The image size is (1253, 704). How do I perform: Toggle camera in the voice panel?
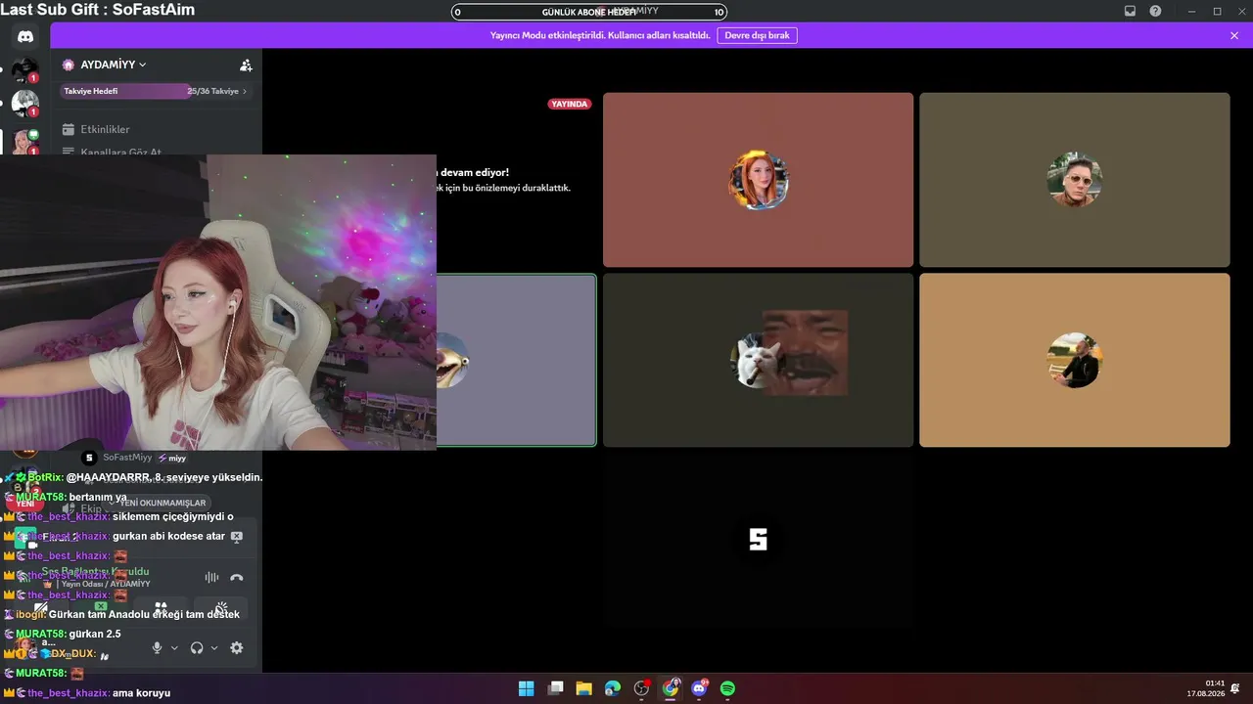[40, 608]
